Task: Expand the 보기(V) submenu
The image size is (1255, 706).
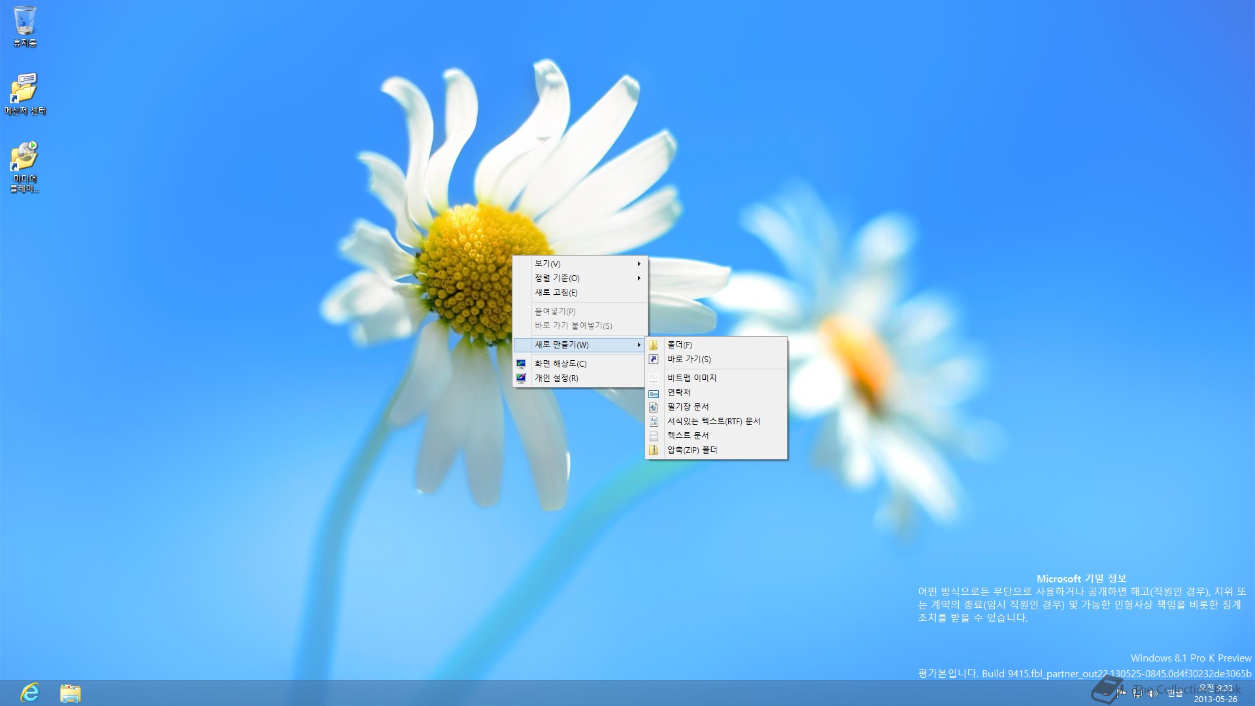Action: coord(580,263)
